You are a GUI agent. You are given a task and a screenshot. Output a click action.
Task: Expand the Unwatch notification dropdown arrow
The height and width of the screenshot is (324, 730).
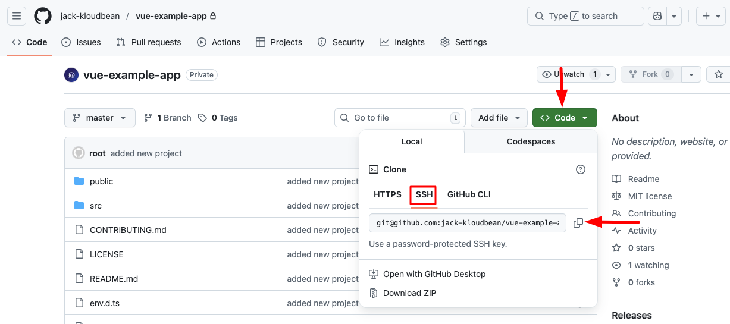[x=608, y=74]
